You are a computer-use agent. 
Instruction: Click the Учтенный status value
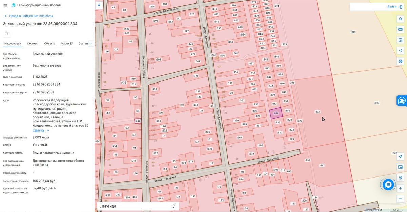(40, 145)
